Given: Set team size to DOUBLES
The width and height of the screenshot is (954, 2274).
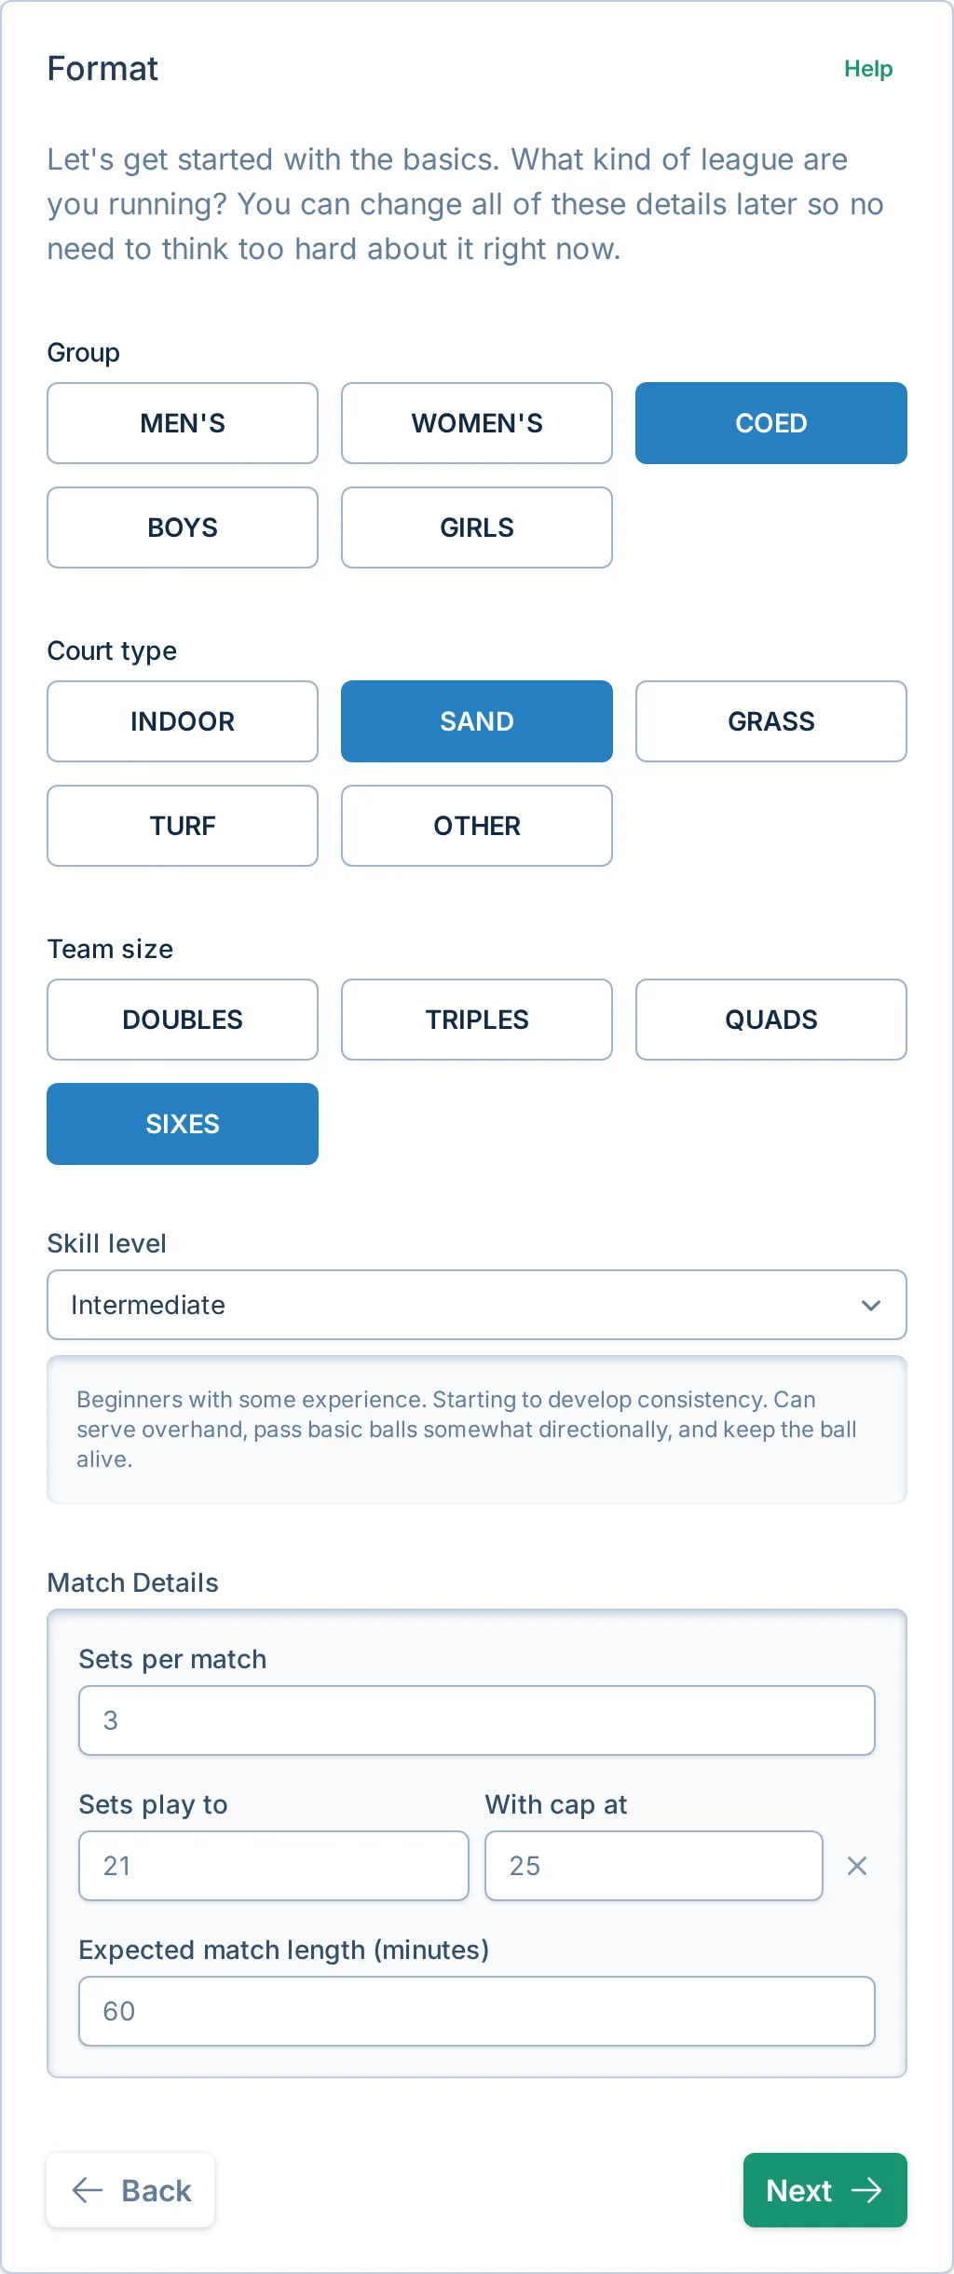Looking at the screenshot, I should (x=182, y=1020).
